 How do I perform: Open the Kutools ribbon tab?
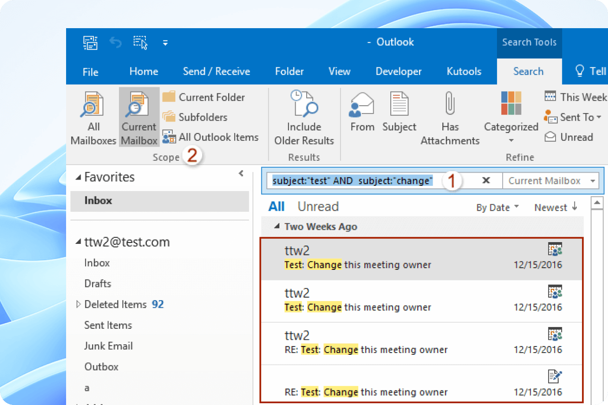[x=464, y=71]
